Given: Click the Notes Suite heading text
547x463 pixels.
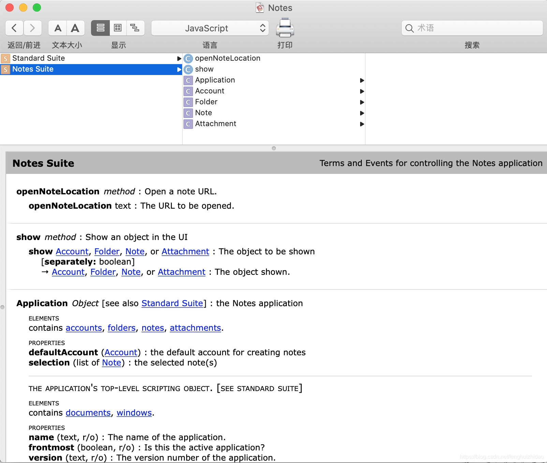Looking at the screenshot, I should pyautogui.click(x=43, y=163).
